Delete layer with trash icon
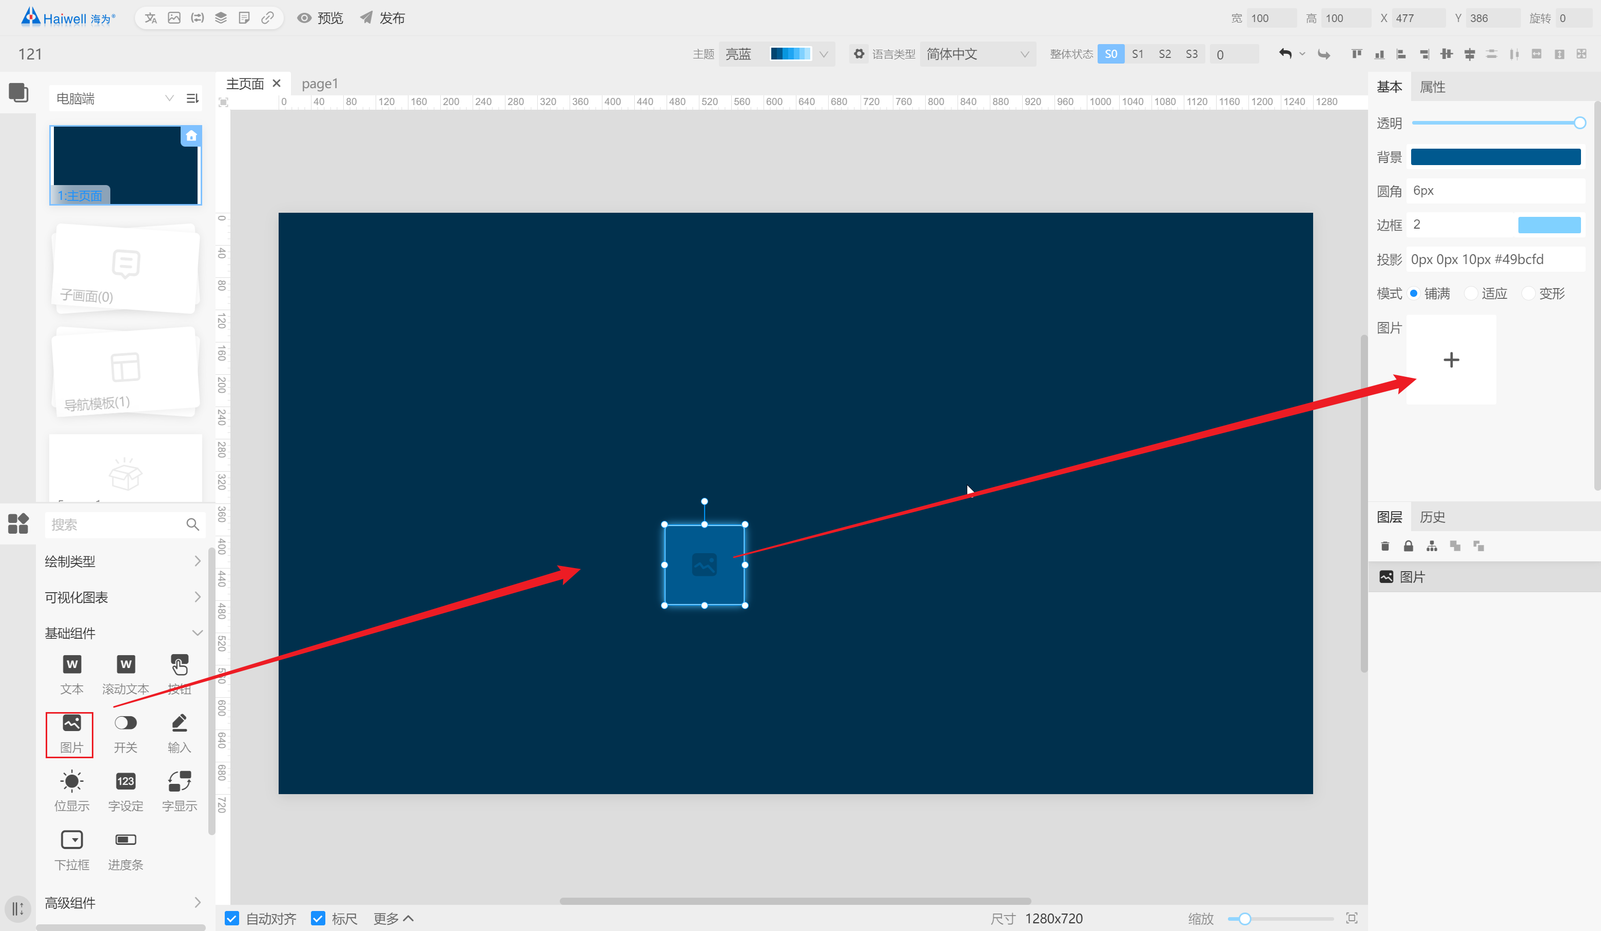The width and height of the screenshot is (1601, 931). pos(1385,546)
